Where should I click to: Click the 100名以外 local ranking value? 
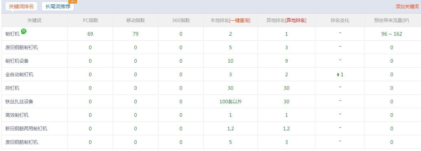point(230,102)
